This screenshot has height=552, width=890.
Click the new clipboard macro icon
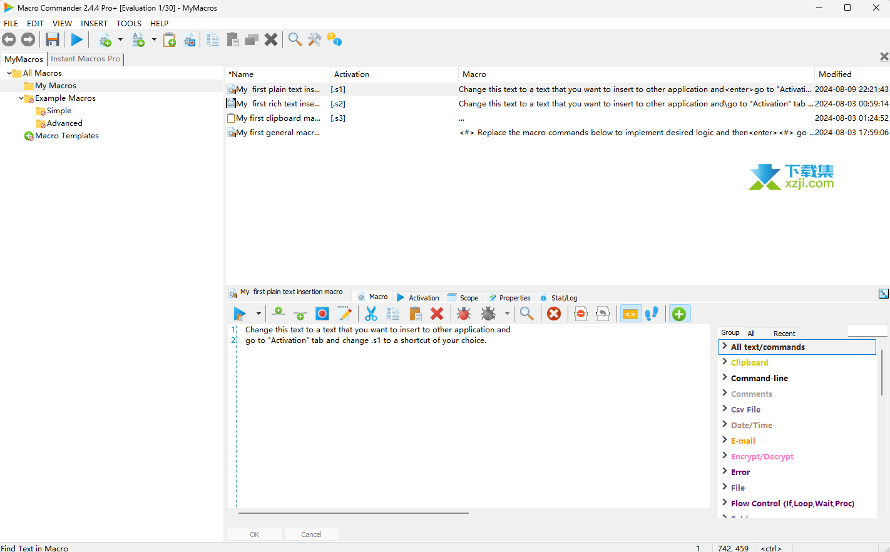(170, 40)
